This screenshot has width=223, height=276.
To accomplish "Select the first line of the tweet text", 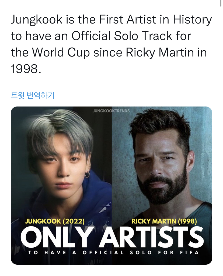I will [110, 19].
